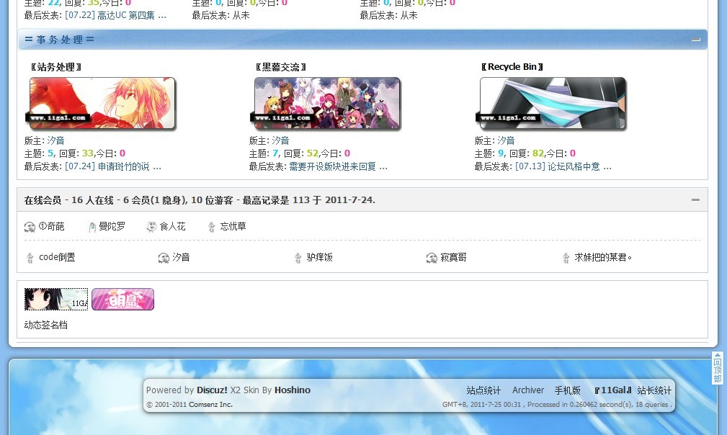727x435 pixels.
Task: View moderator 汐音 under Recycle Bin
Action: [x=506, y=140]
